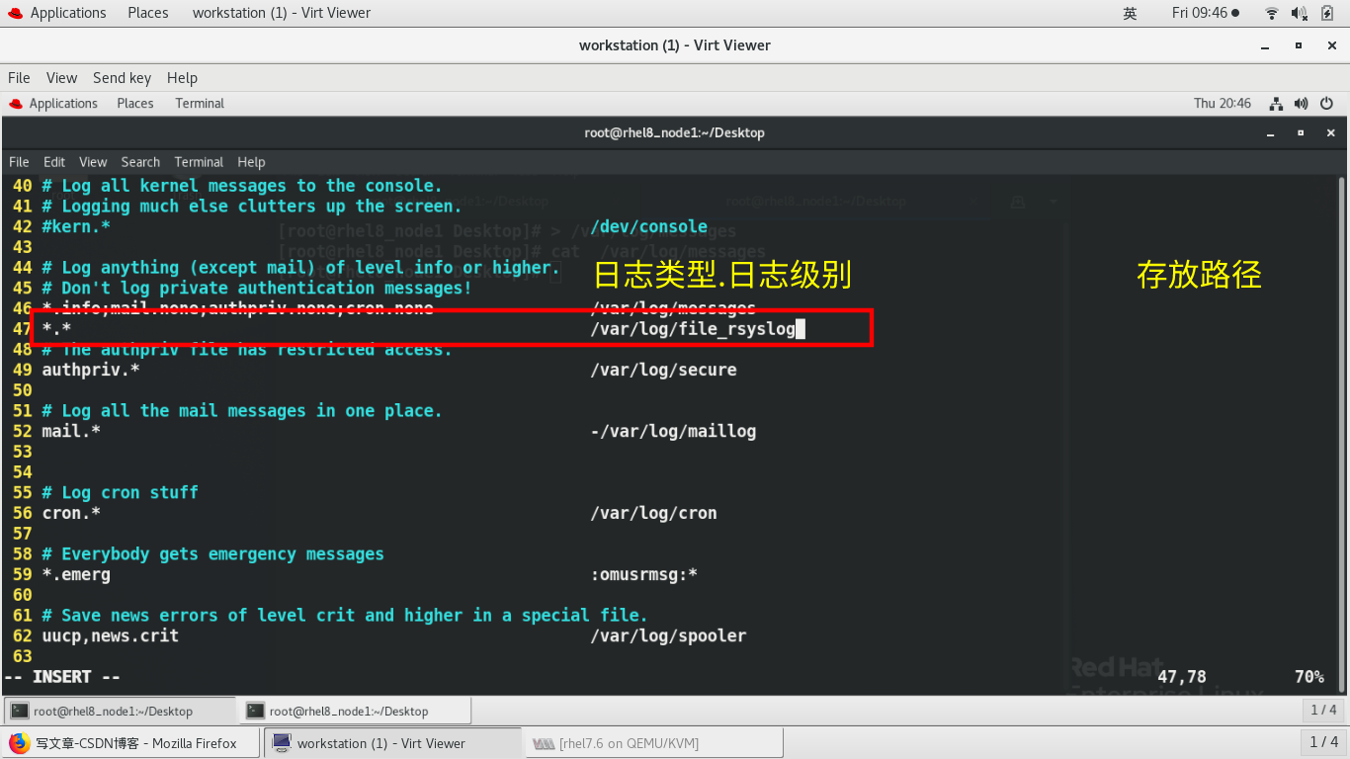Click the authpriv.* rule on line 49
The width and height of the screenshot is (1350, 759).
[91, 370]
